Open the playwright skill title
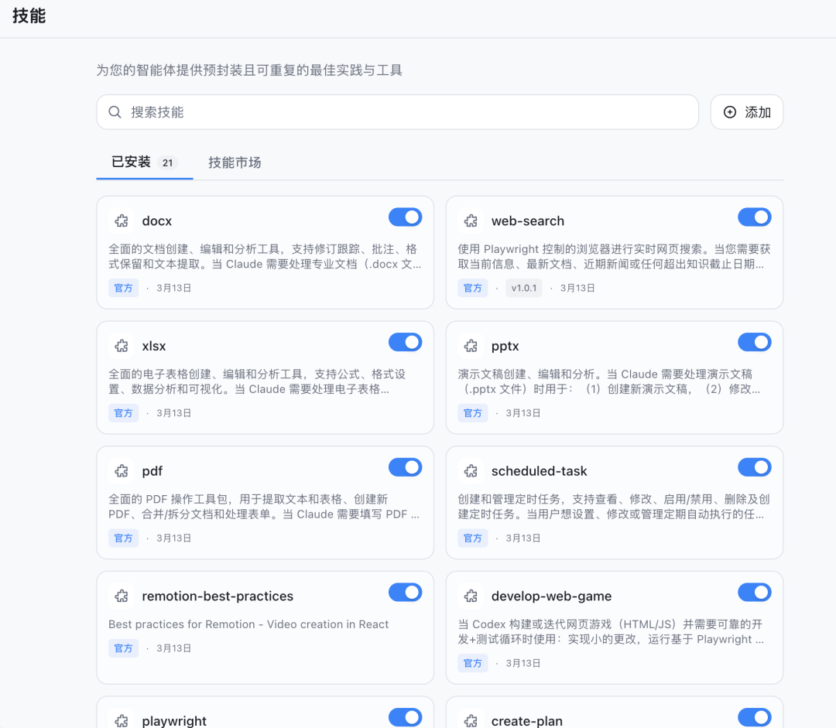The image size is (836, 728). coord(174,721)
